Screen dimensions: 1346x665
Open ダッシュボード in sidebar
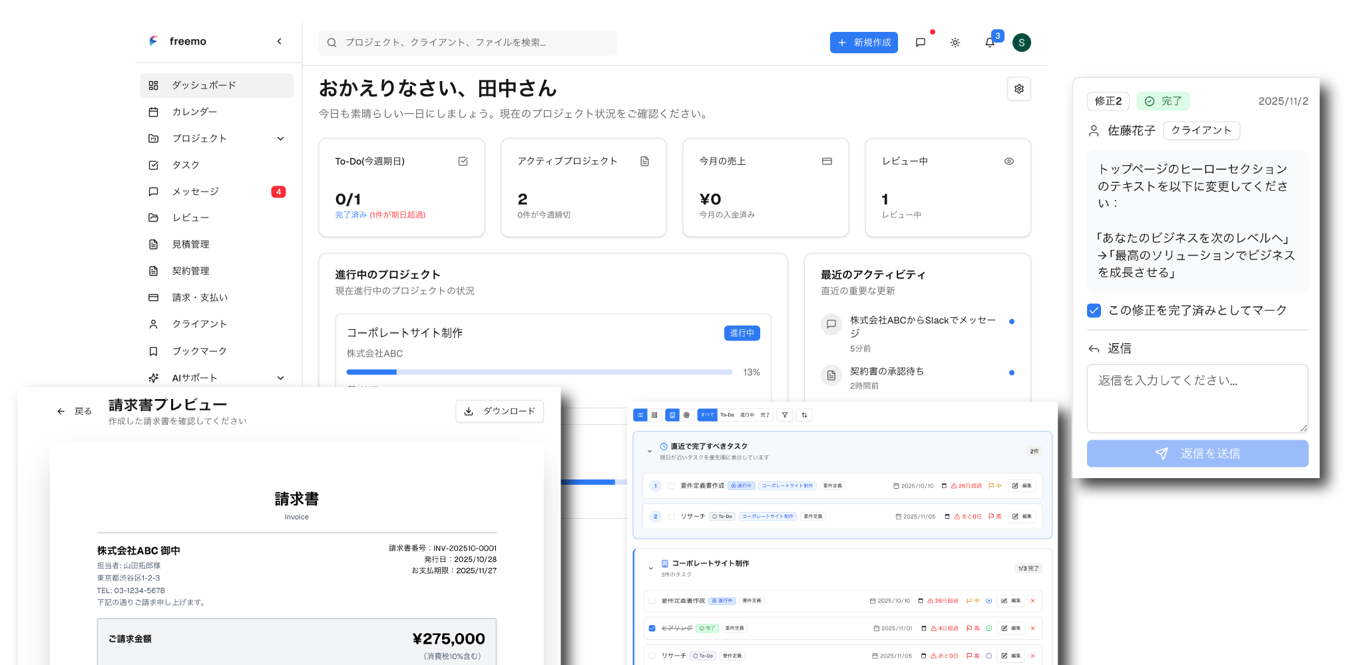tap(216, 85)
